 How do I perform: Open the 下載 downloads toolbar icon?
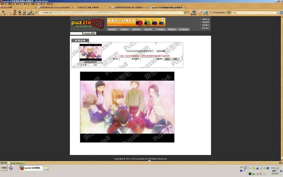click(x=20, y=12)
